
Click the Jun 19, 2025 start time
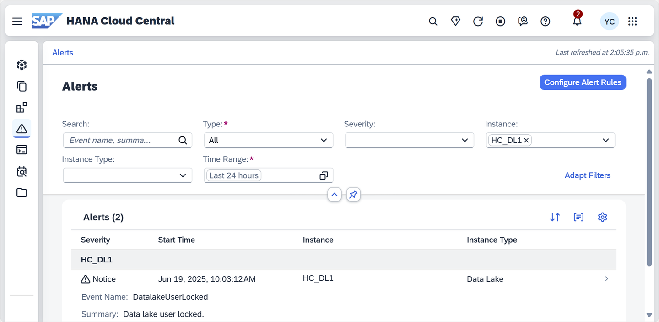207,279
